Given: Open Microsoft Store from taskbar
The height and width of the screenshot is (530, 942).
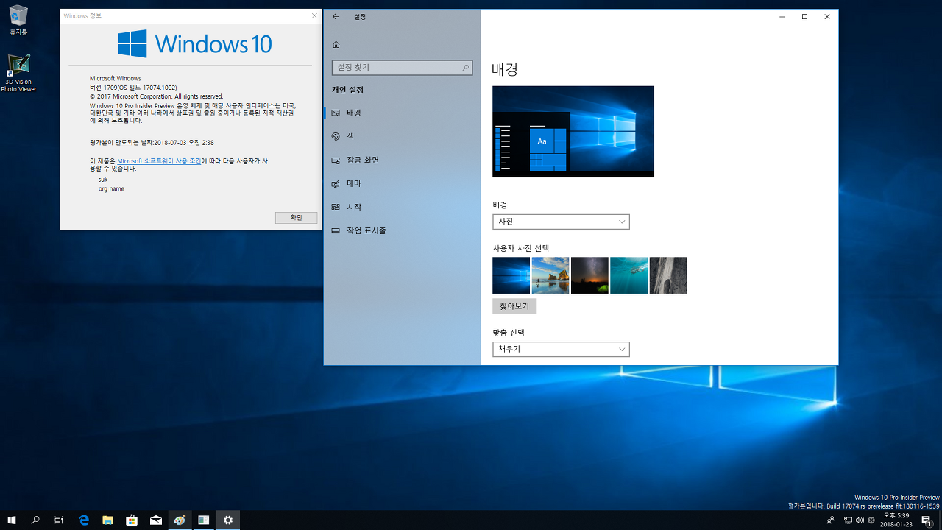Looking at the screenshot, I should (x=132, y=520).
